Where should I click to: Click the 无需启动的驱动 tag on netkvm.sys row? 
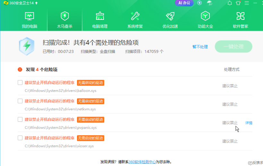coord(90,101)
